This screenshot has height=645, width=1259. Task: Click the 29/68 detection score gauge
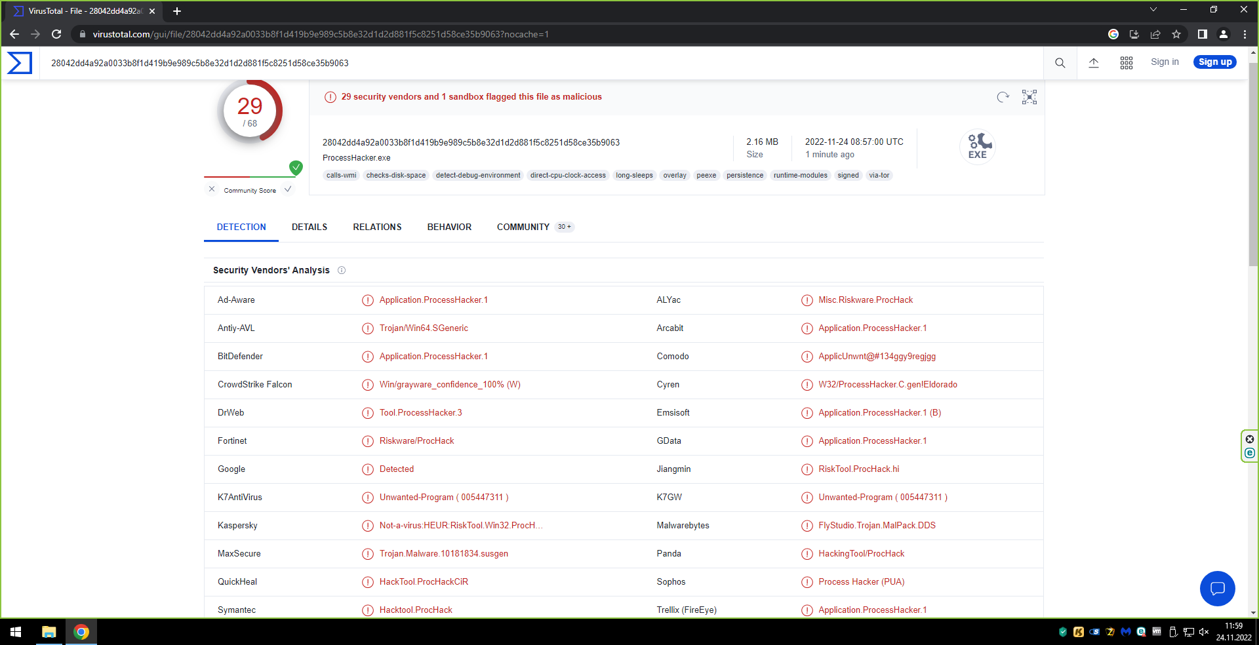(x=250, y=111)
